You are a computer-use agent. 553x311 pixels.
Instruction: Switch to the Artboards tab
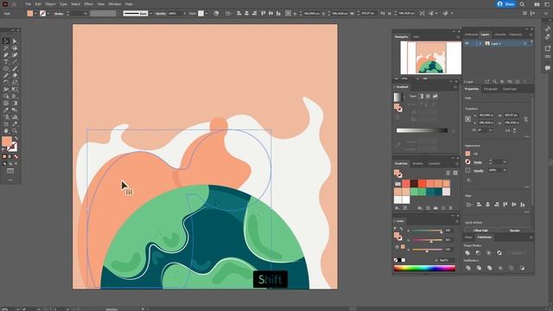471,35
